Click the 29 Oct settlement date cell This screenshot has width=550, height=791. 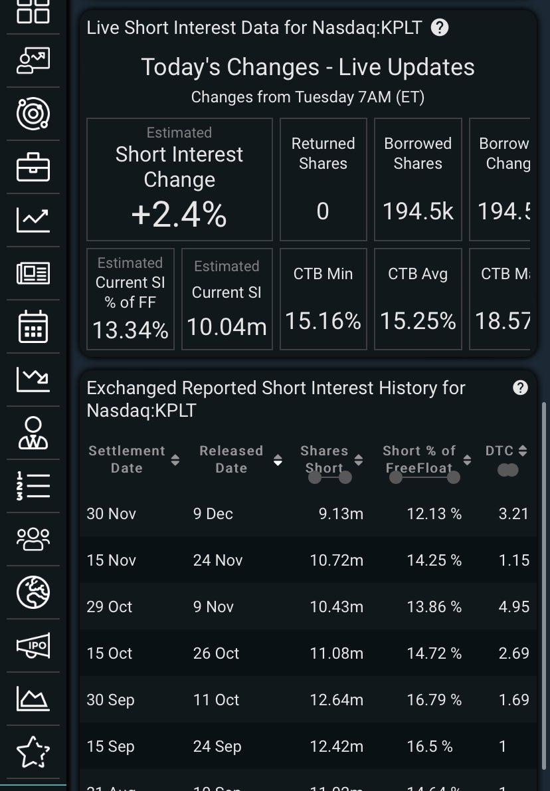click(110, 606)
